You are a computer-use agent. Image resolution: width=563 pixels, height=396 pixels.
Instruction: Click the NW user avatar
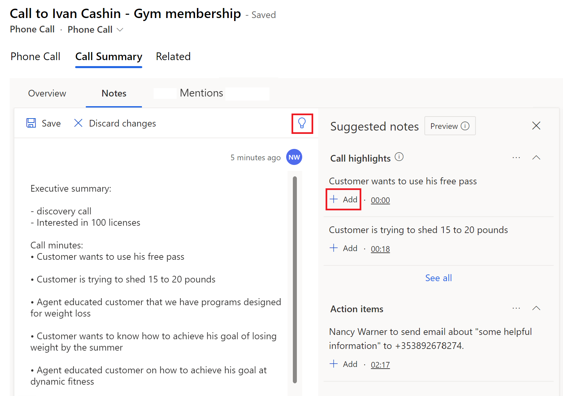pyautogui.click(x=294, y=157)
